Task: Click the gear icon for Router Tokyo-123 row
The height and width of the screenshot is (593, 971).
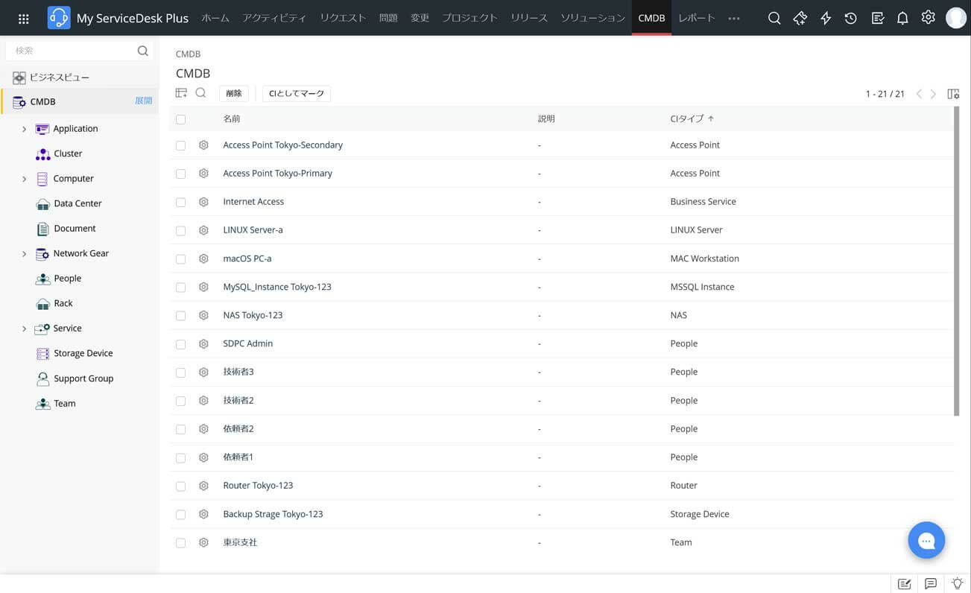Action: pyautogui.click(x=203, y=486)
